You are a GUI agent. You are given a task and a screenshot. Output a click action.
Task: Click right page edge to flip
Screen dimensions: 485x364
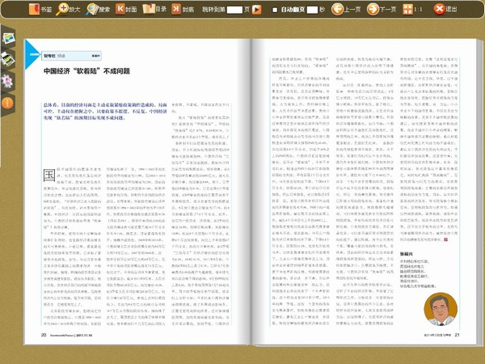click(479, 192)
